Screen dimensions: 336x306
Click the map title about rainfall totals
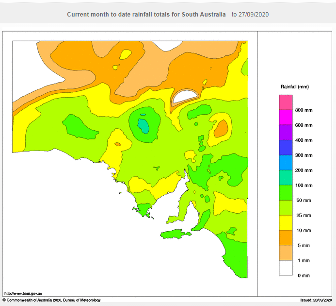pyautogui.click(x=146, y=15)
